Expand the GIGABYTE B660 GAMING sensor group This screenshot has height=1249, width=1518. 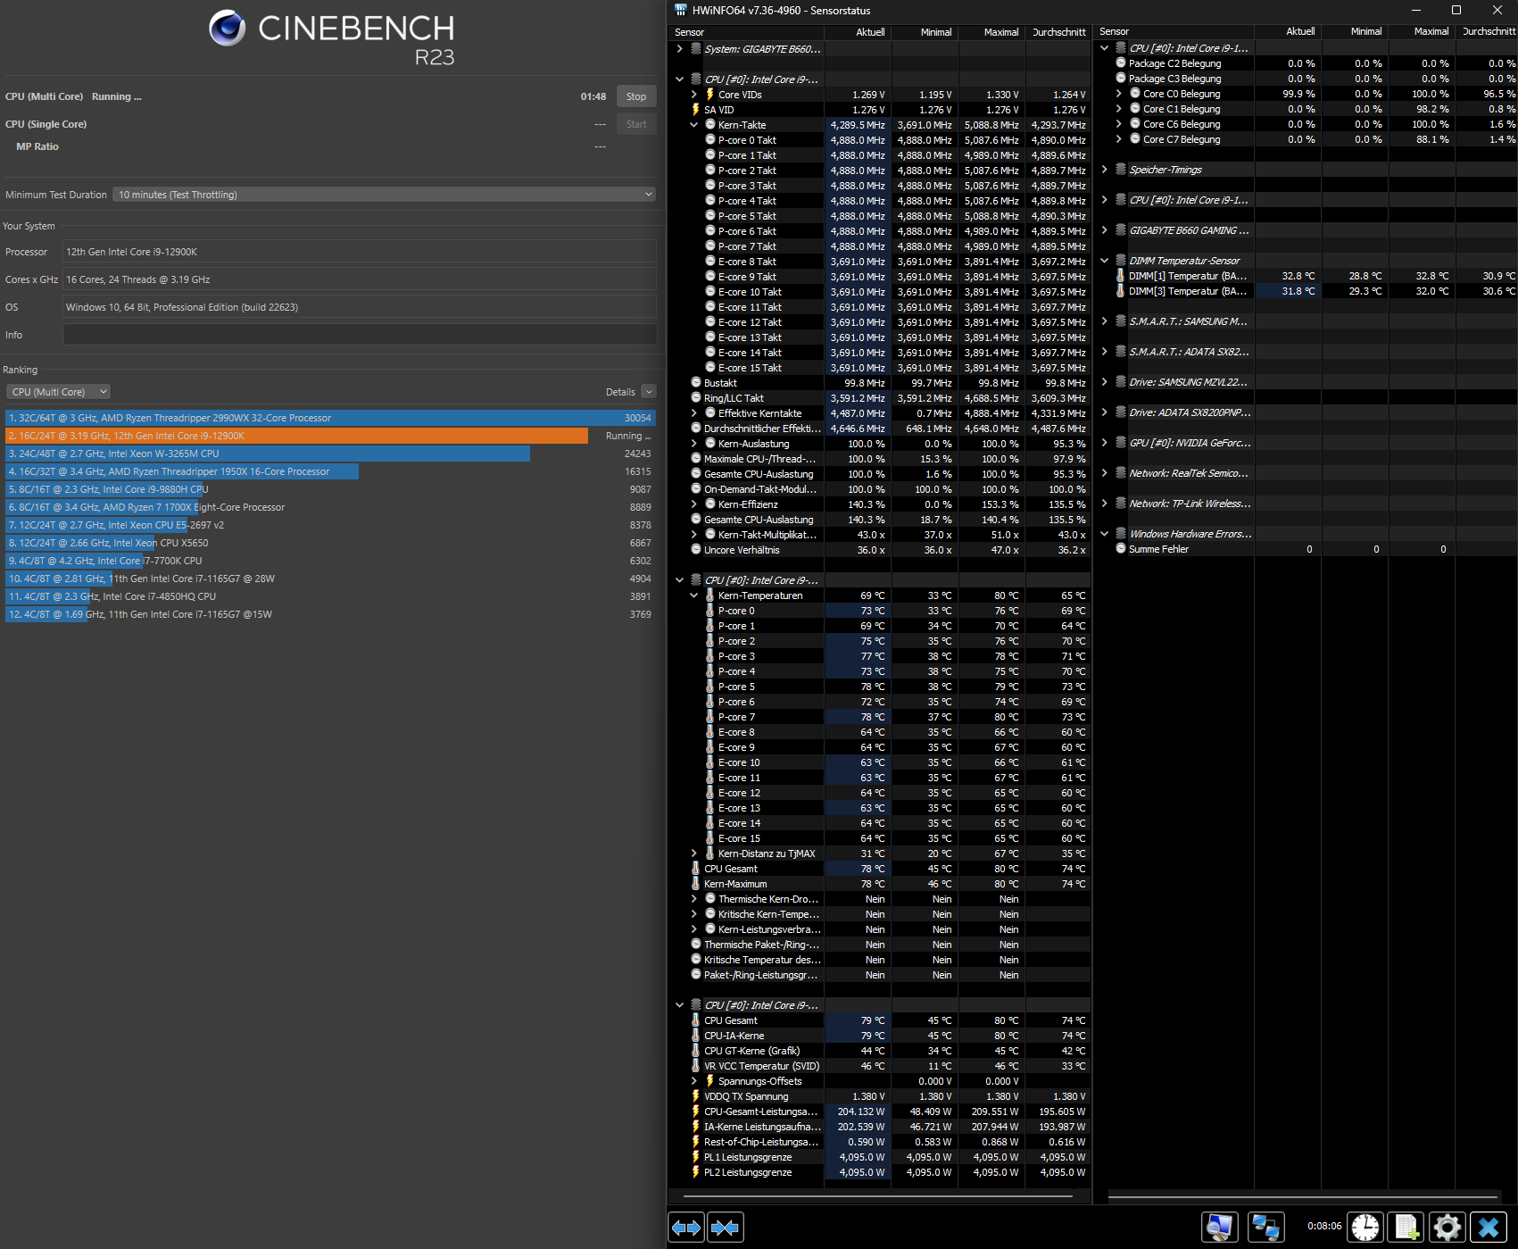pos(1105,230)
